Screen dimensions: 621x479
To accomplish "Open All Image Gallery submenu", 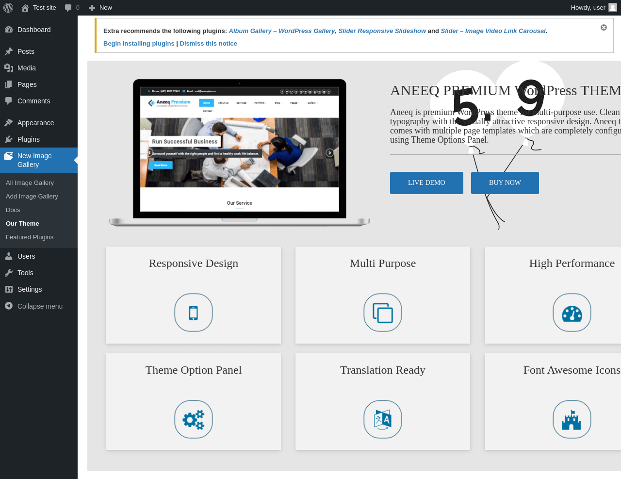I will coord(30,183).
